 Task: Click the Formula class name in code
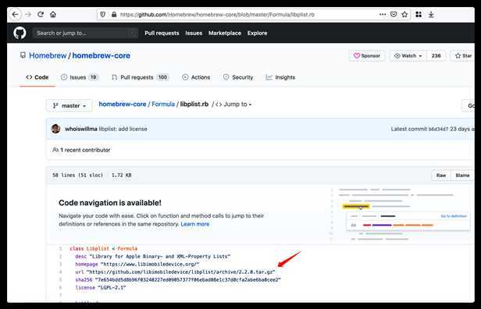click(127, 248)
